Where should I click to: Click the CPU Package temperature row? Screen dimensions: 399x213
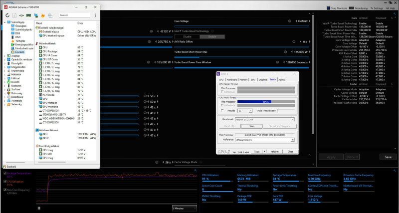click(x=66, y=51)
